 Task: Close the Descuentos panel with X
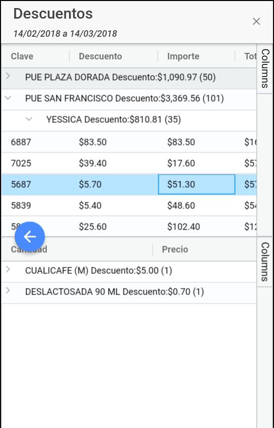coord(256,21)
